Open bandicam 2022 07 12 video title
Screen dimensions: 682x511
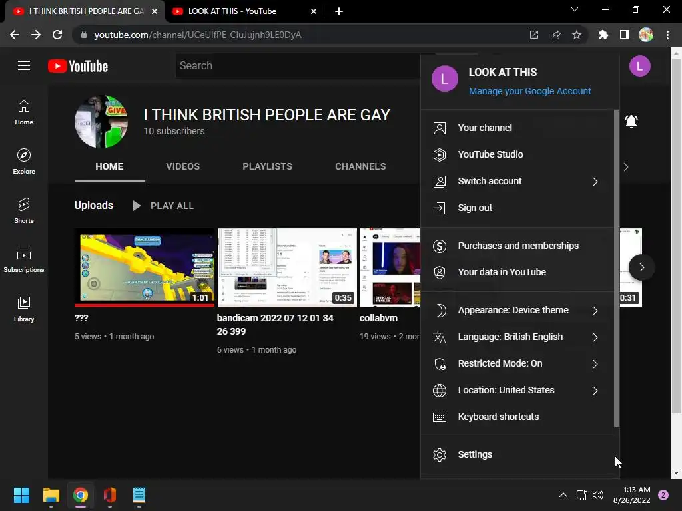point(275,325)
